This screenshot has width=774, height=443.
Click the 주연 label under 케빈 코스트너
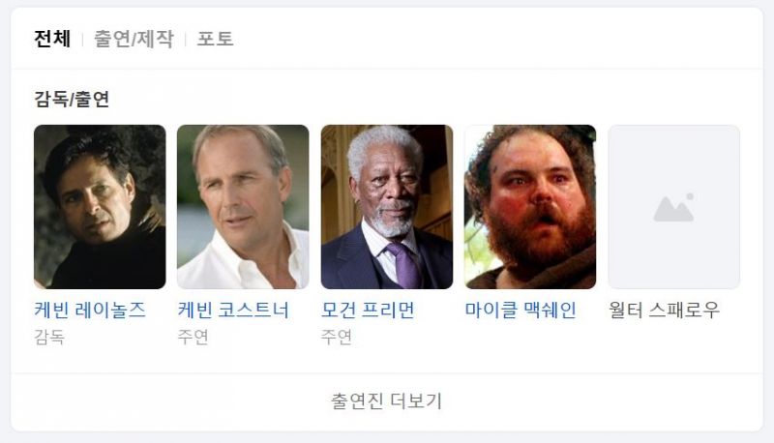193,337
